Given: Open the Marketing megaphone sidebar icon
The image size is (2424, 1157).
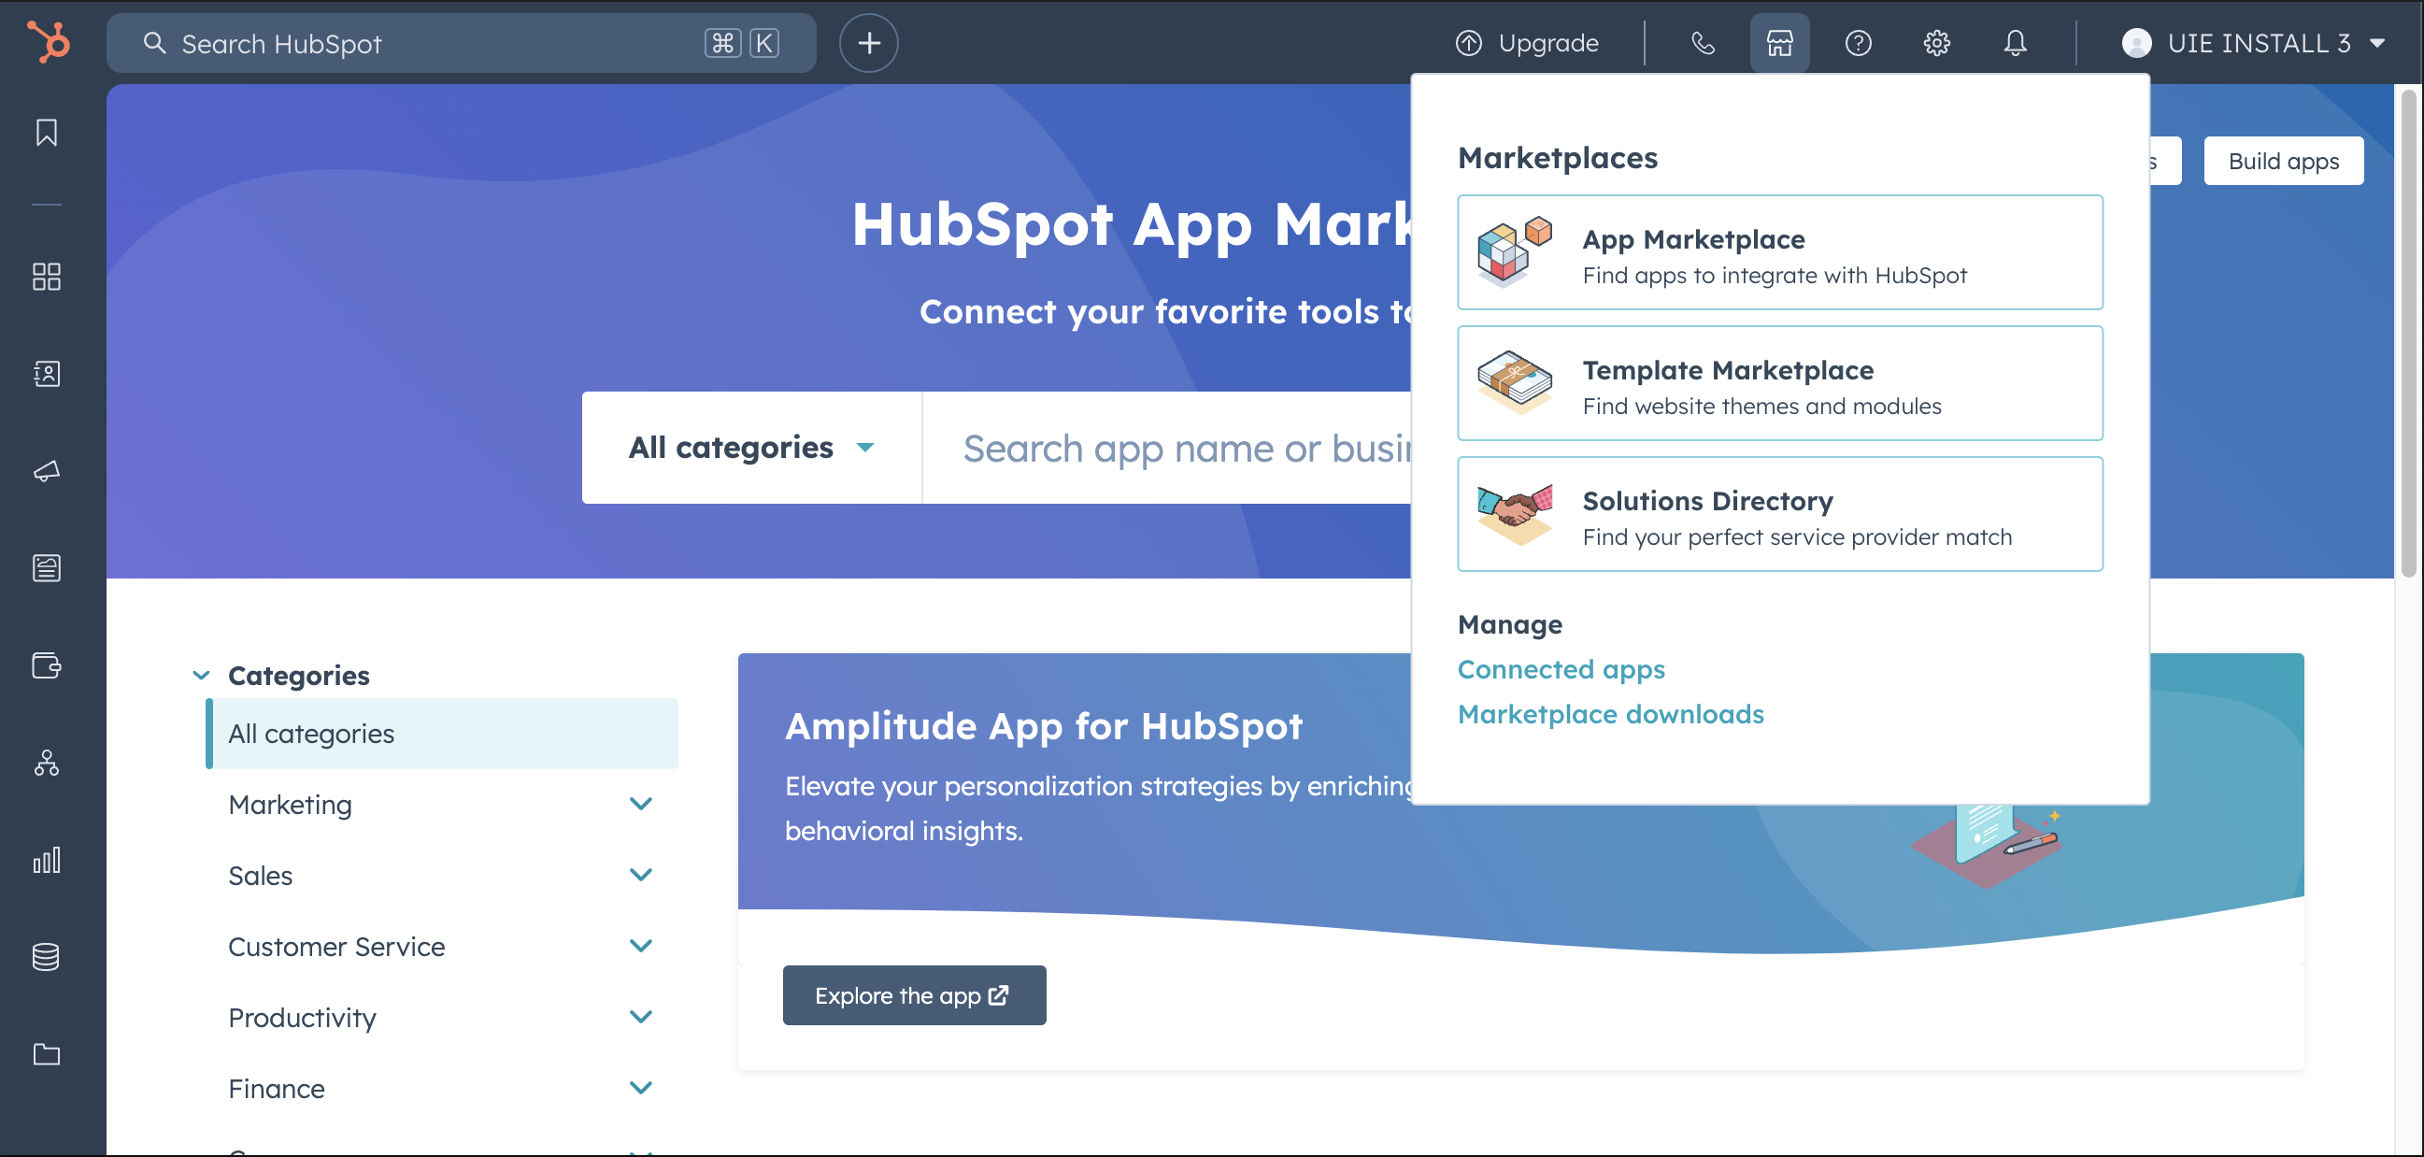Looking at the screenshot, I should 46,471.
